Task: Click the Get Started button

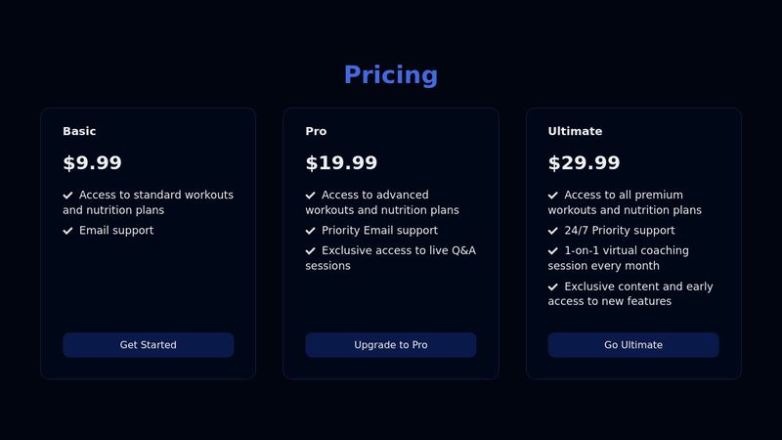Action: [148, 345]
